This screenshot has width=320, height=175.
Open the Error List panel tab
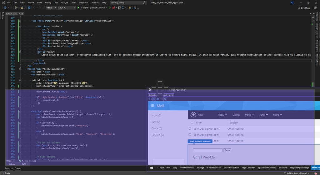click(9, 168)
